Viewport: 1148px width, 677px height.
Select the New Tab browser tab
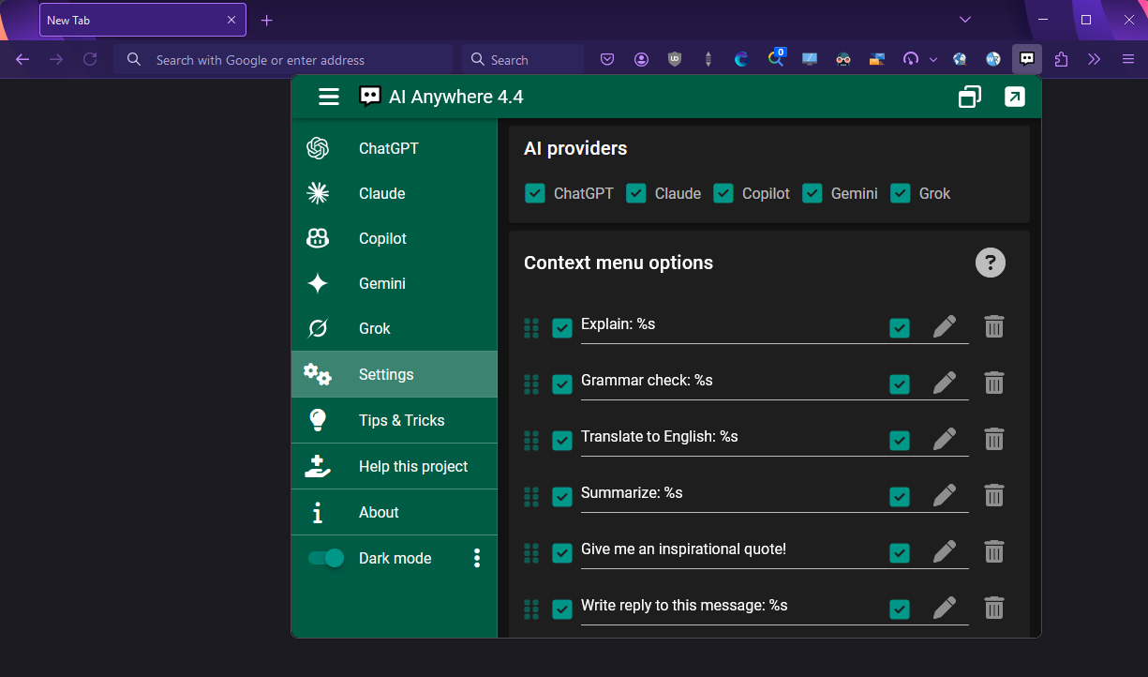click(x=142, y=20)
